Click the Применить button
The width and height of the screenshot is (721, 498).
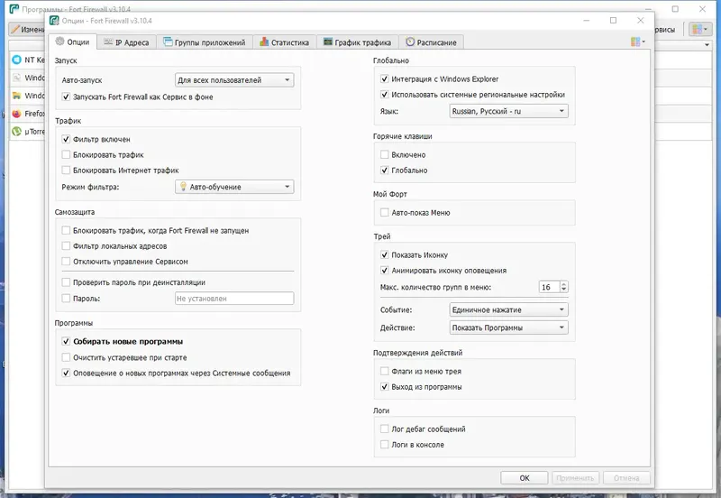[575, 478]
